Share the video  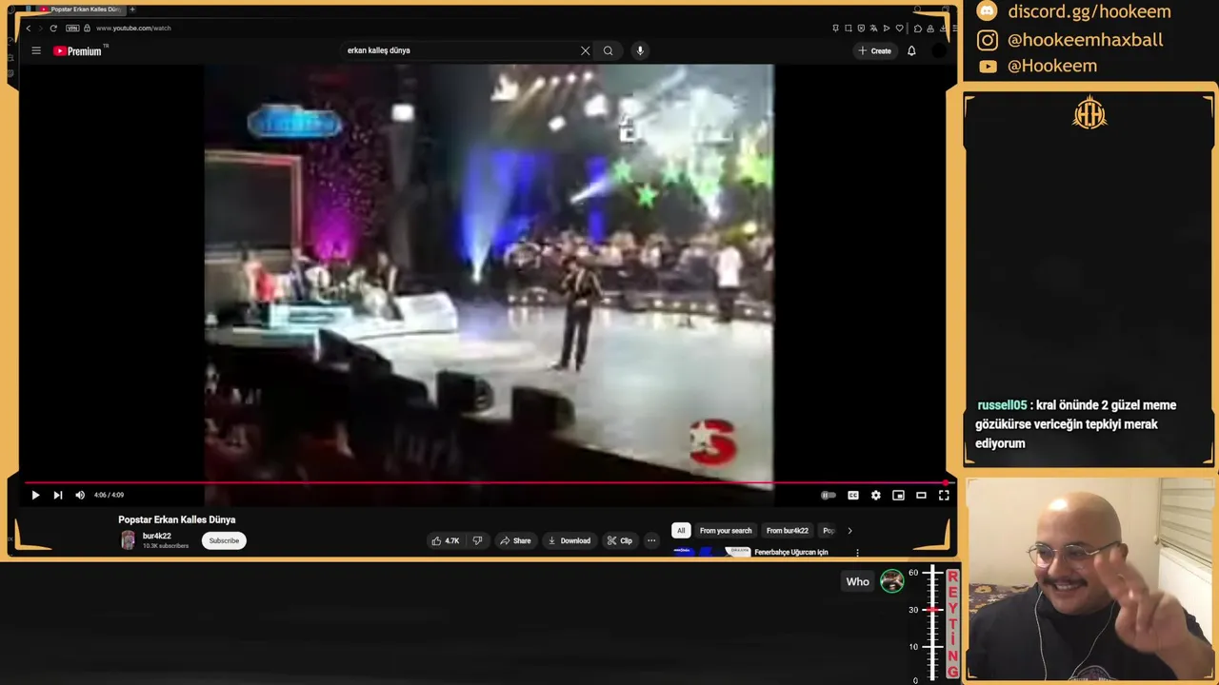tap(516, 540)
